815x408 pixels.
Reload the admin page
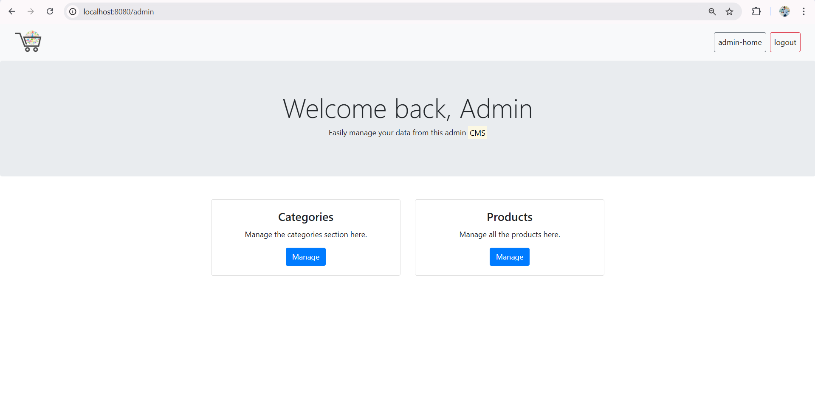[x=50, y=11]
